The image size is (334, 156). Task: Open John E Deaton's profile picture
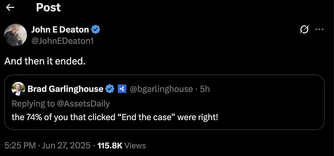[16, 35]
